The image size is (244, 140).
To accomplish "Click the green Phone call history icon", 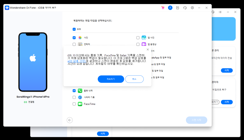I will pyautogui.click(x=80, y=91).
